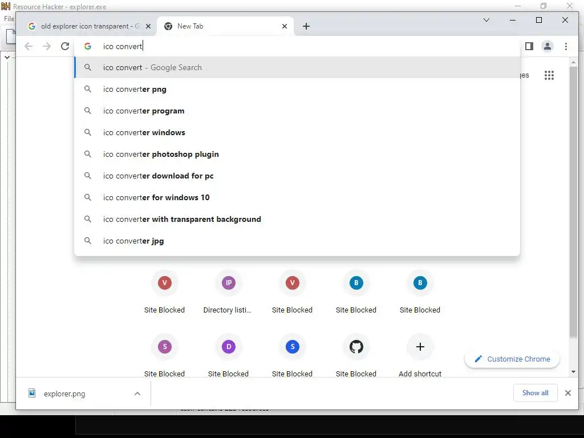Choose suggestion ico converter photoshop plugin

pos(297,154)
